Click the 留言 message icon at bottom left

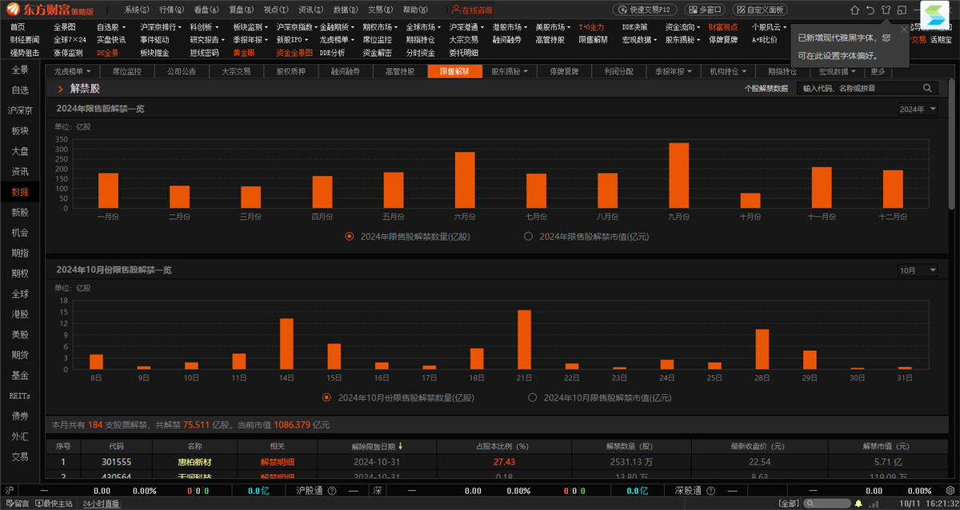coord(18,504)
